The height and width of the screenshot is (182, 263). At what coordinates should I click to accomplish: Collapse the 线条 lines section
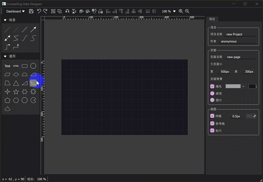pos(5,20)
